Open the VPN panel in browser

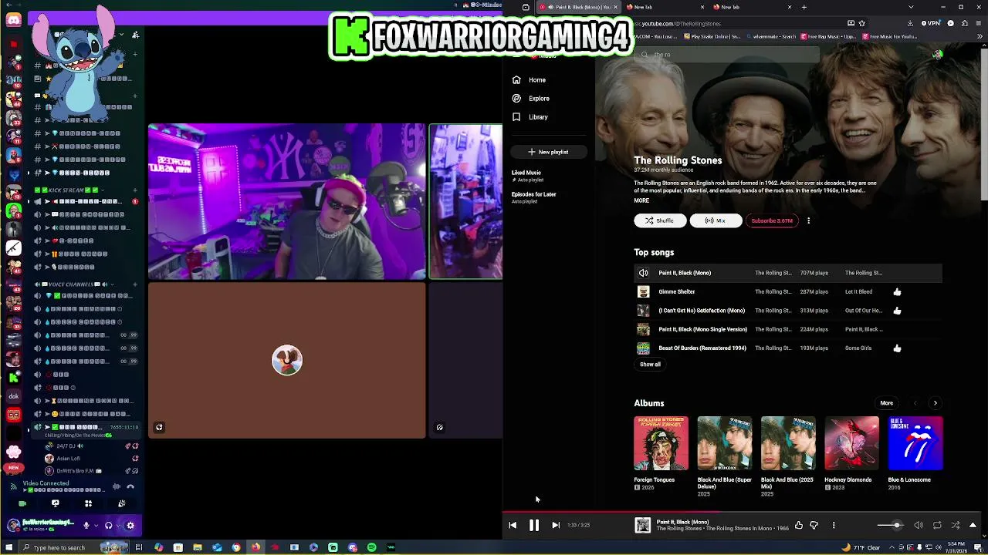pos(932,23)
